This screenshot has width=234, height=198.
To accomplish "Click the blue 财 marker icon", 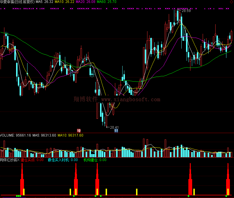I will [116, 130].
